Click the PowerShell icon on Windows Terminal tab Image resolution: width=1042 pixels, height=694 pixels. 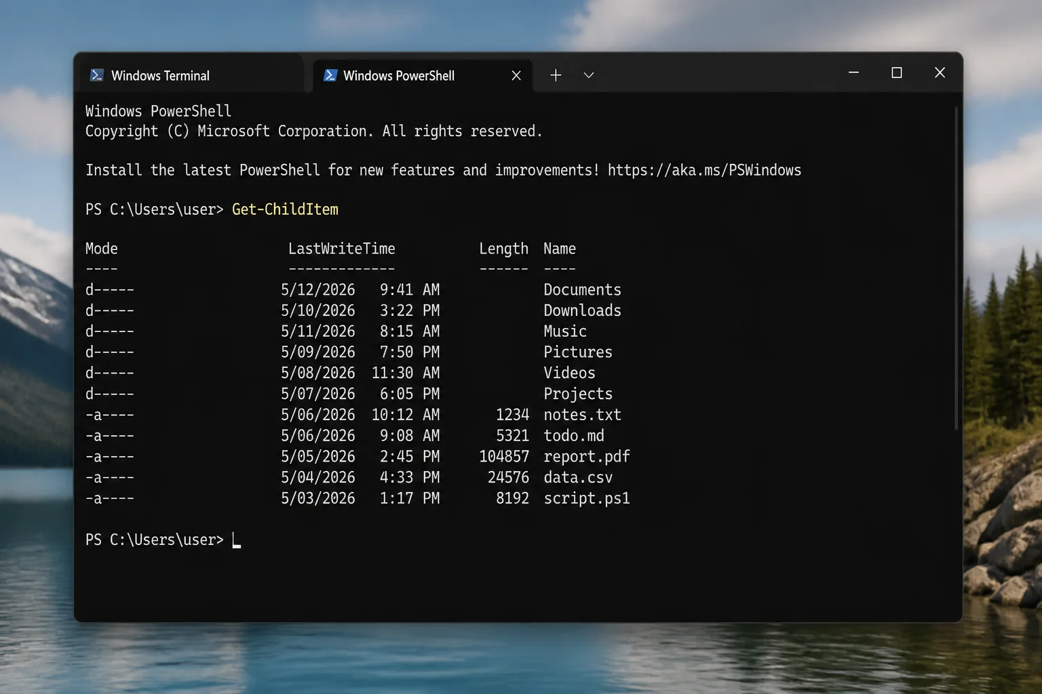96,75
